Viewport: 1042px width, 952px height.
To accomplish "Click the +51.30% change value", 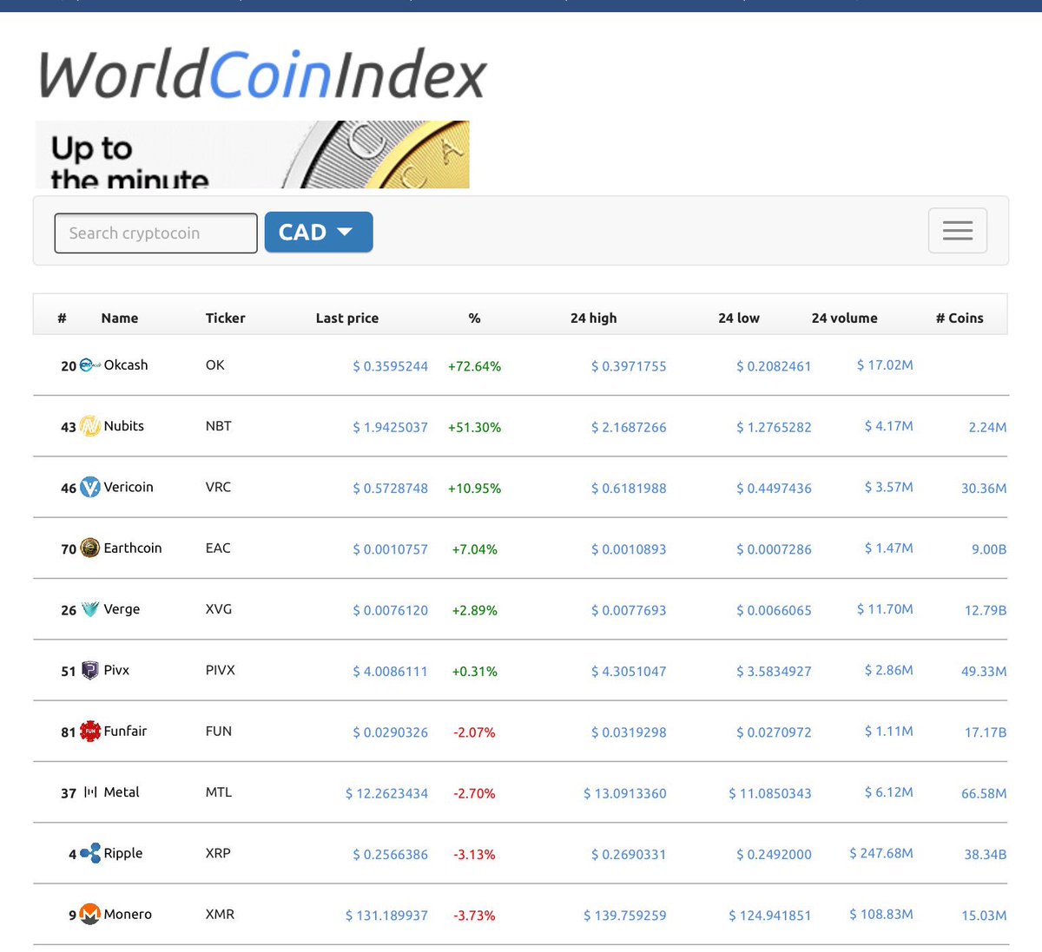I will (x=474, y=427).
